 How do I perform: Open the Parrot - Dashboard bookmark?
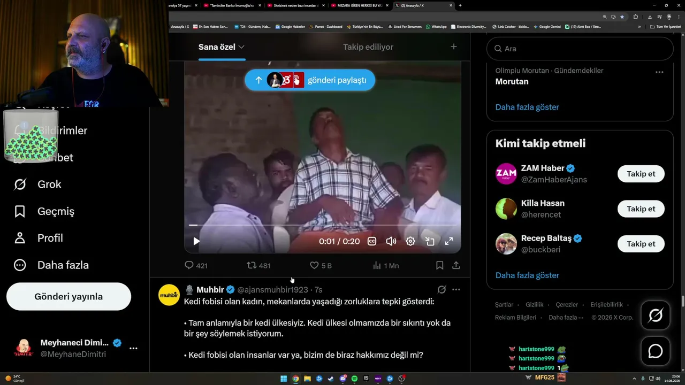pyautogui.click(x=326, y=27)
